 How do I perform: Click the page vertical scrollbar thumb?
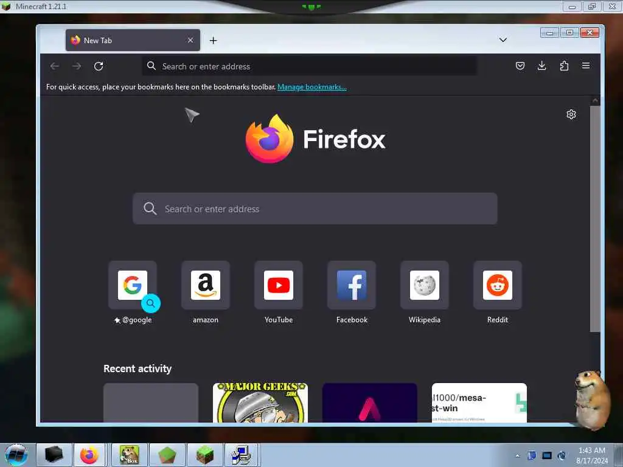pyautogui.click(x=595, y=218)
